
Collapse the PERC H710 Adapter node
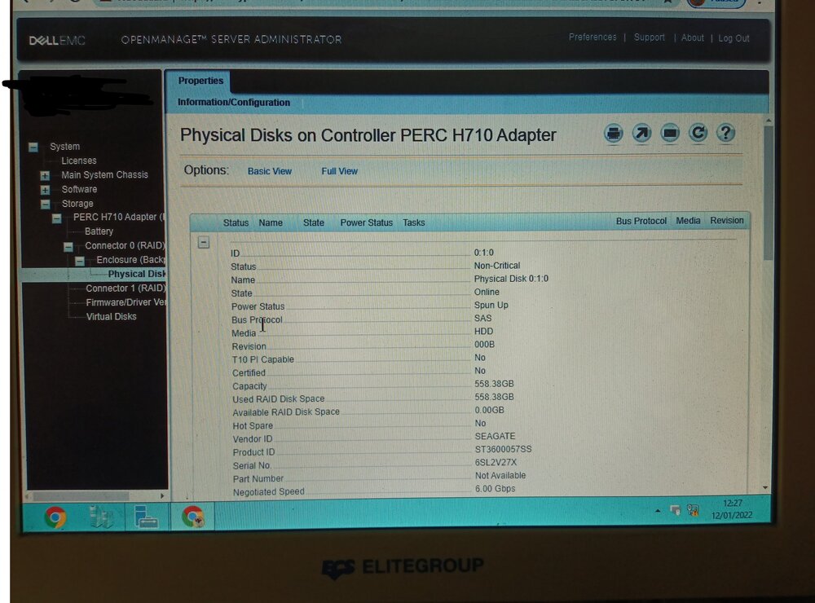click(x=57, y=218)
